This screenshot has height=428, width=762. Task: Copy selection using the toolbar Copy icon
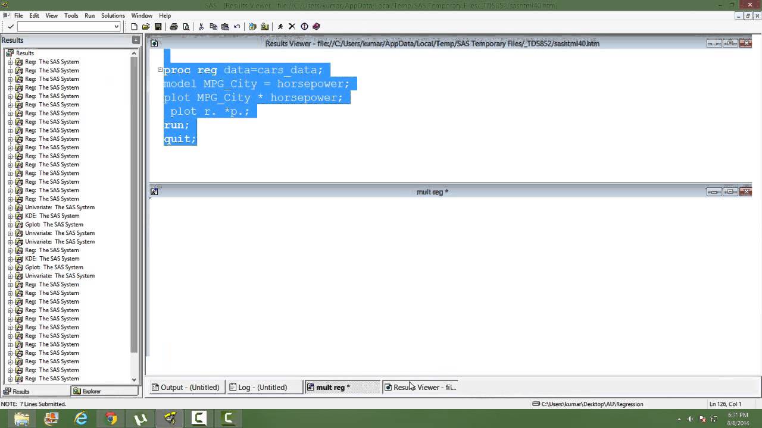coord(213,27)
